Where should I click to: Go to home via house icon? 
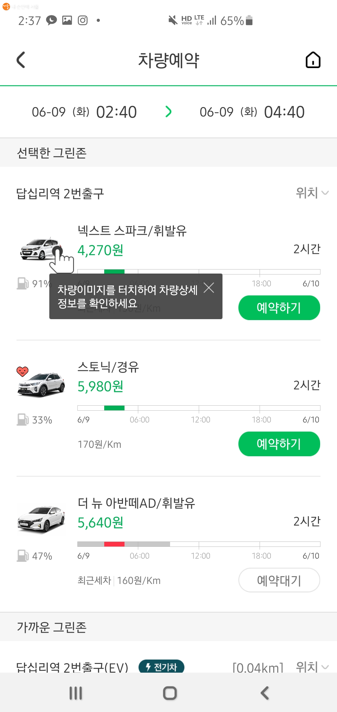coord(313,60)
